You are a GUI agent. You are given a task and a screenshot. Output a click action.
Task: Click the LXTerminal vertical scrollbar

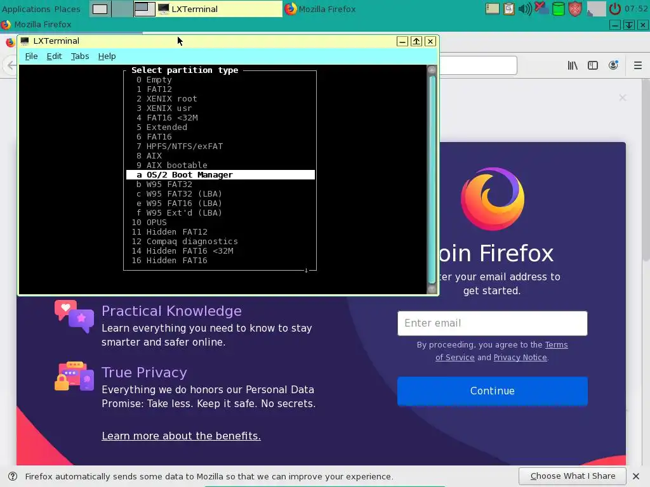[432, 179]
